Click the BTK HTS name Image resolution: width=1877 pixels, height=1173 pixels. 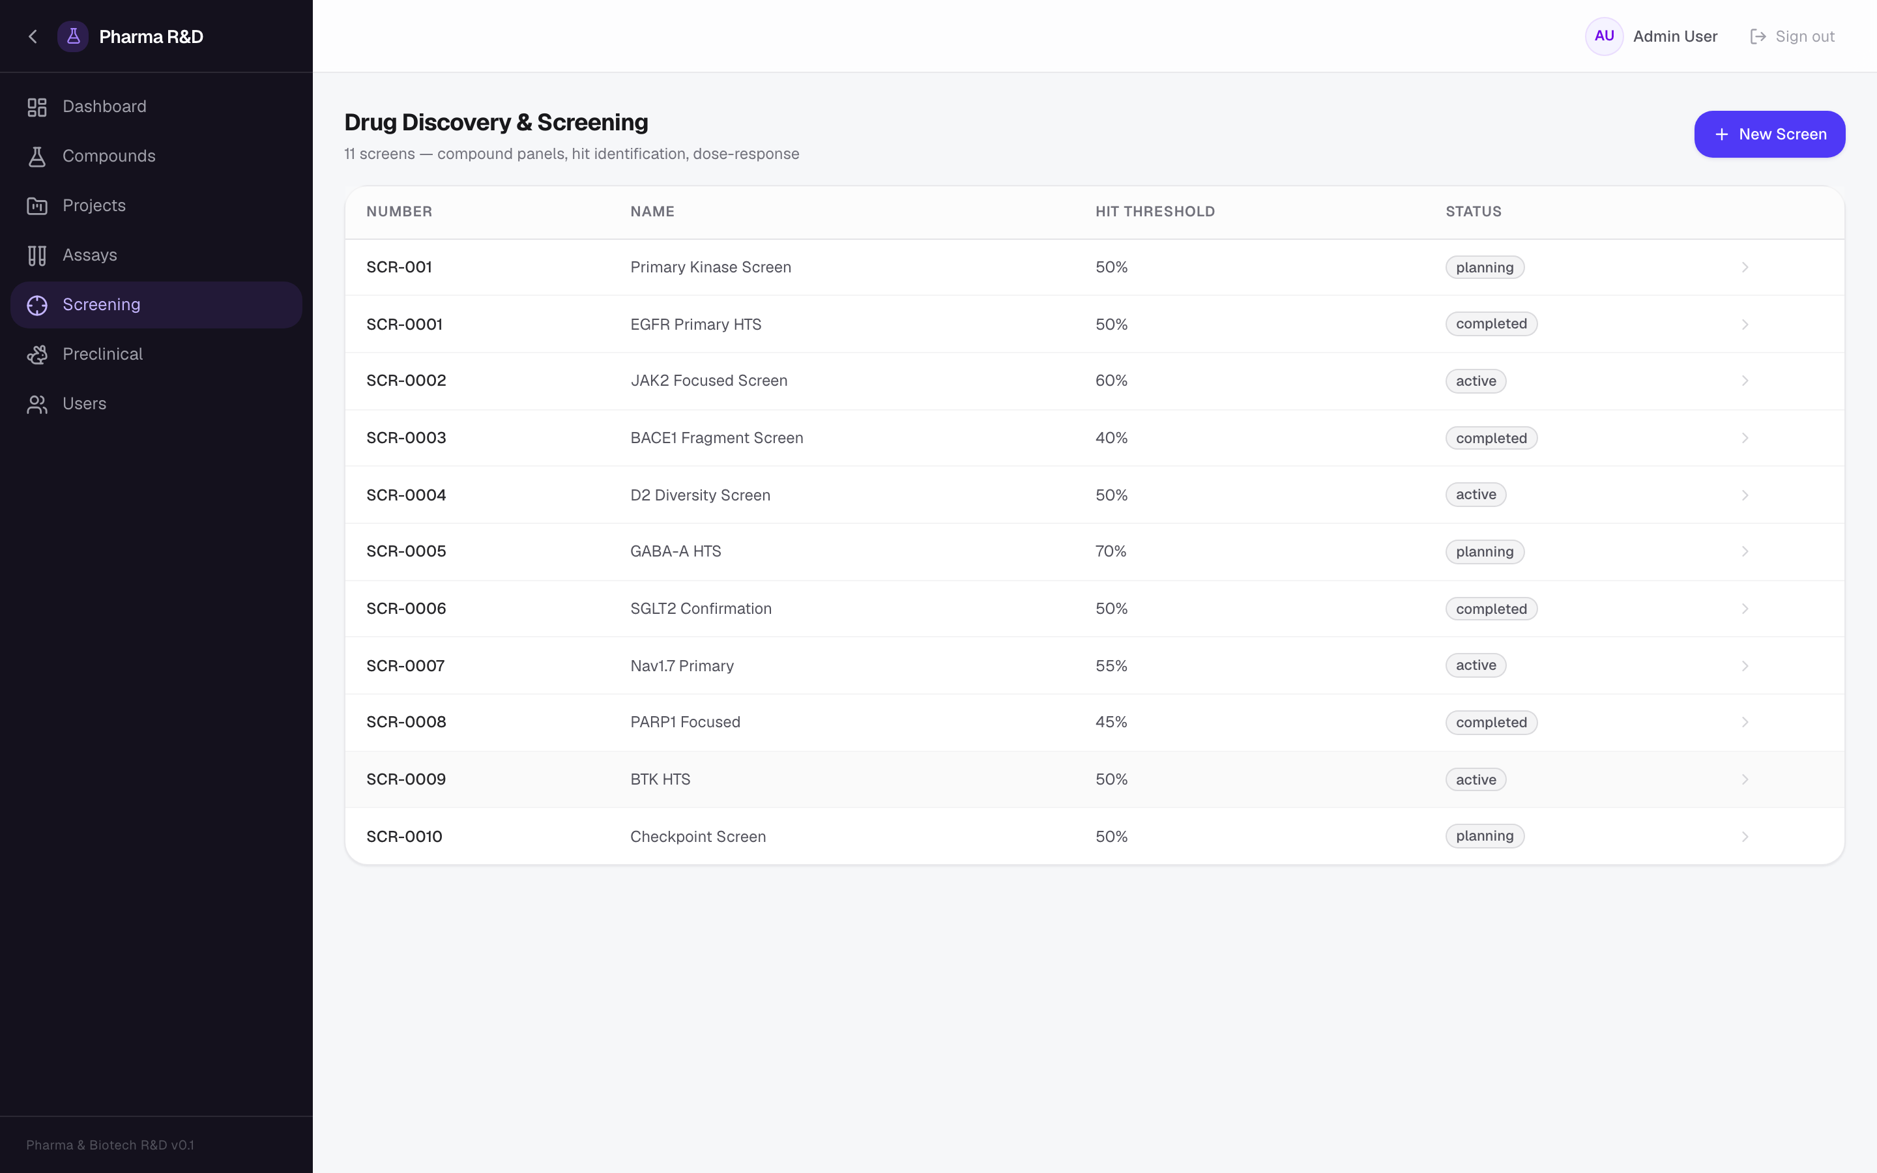pyautogui.click(x=660, y=779)
